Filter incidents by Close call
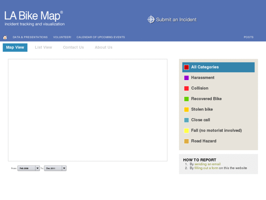The image size is (266, 200). point(218,120)
